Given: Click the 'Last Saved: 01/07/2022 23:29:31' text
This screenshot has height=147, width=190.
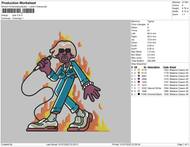Looking at the screenshot, I should tap(62, 144).
